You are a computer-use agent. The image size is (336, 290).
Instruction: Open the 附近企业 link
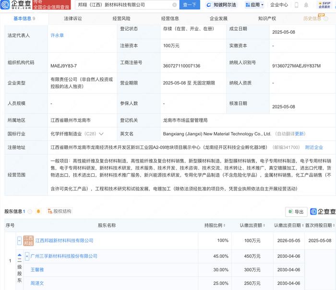tap(314, 147)
